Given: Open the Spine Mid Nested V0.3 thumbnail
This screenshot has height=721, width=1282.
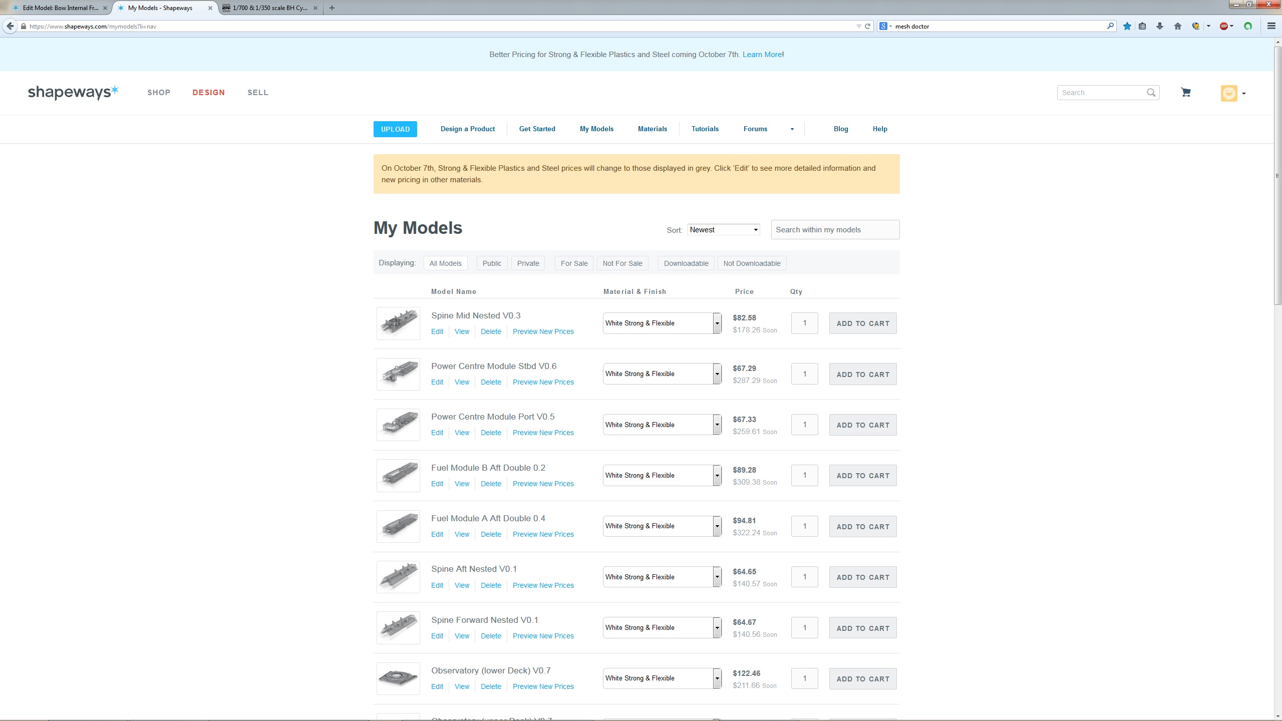Looking at the screenshot, I should [398, 323].
